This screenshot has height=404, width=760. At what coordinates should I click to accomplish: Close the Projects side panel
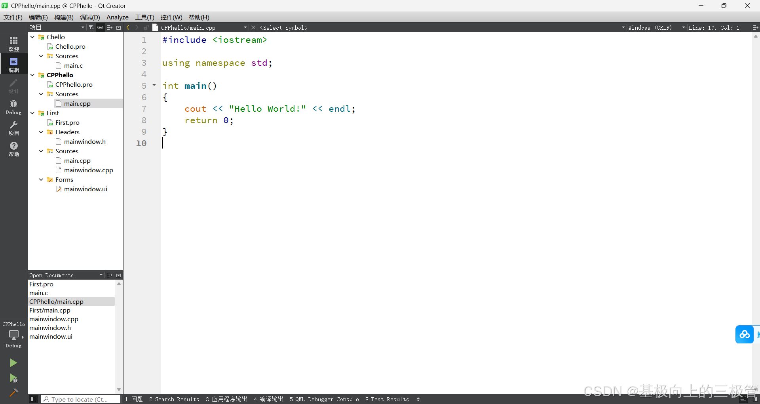click(118, 27)
